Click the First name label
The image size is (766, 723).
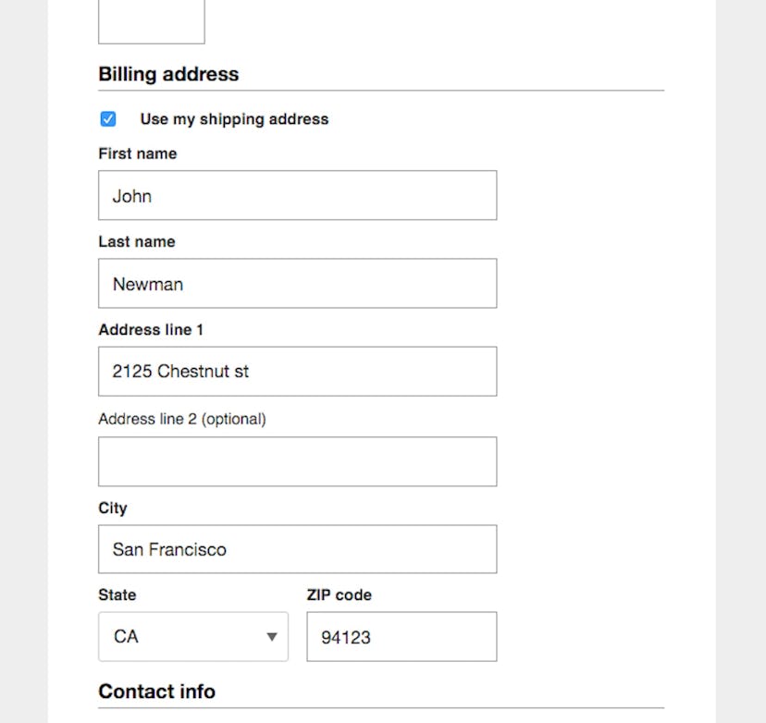137,153
